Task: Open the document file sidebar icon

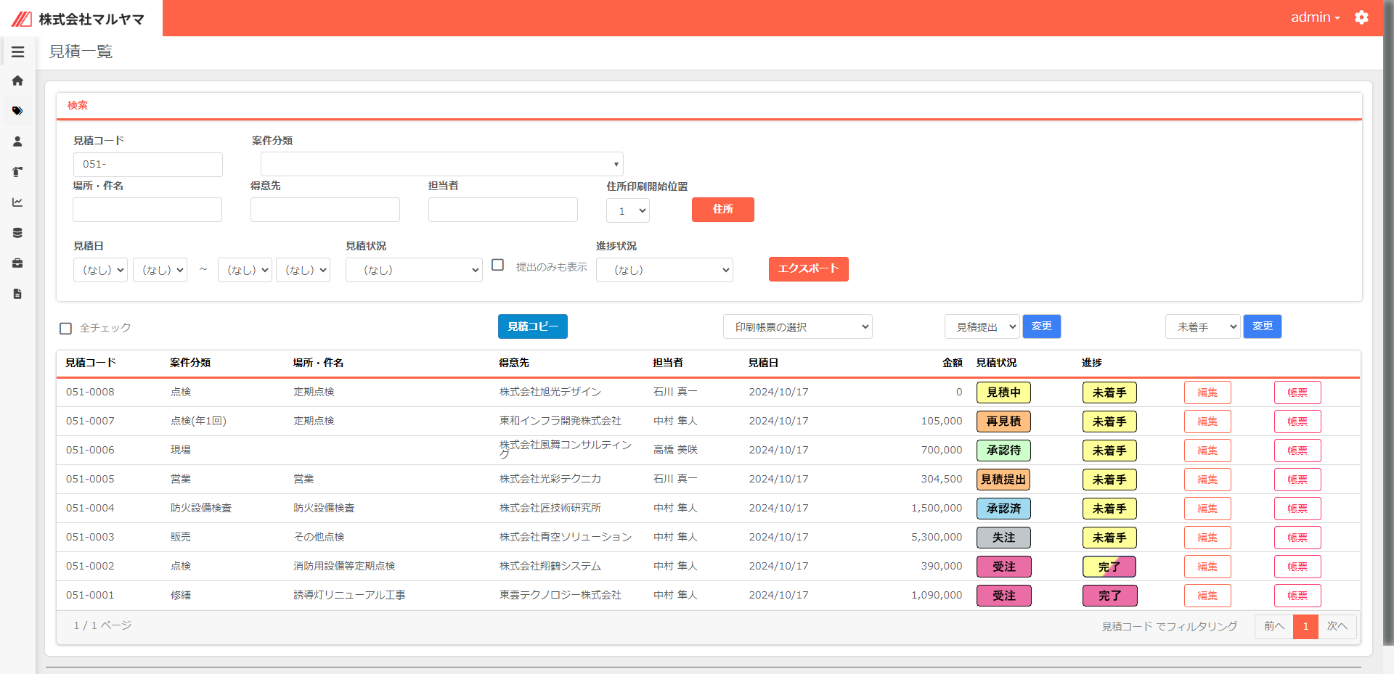Action: (17, 294)
